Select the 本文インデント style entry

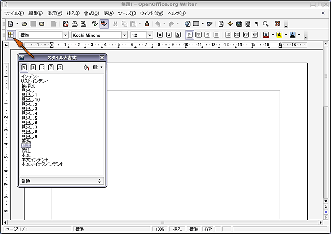35,160
